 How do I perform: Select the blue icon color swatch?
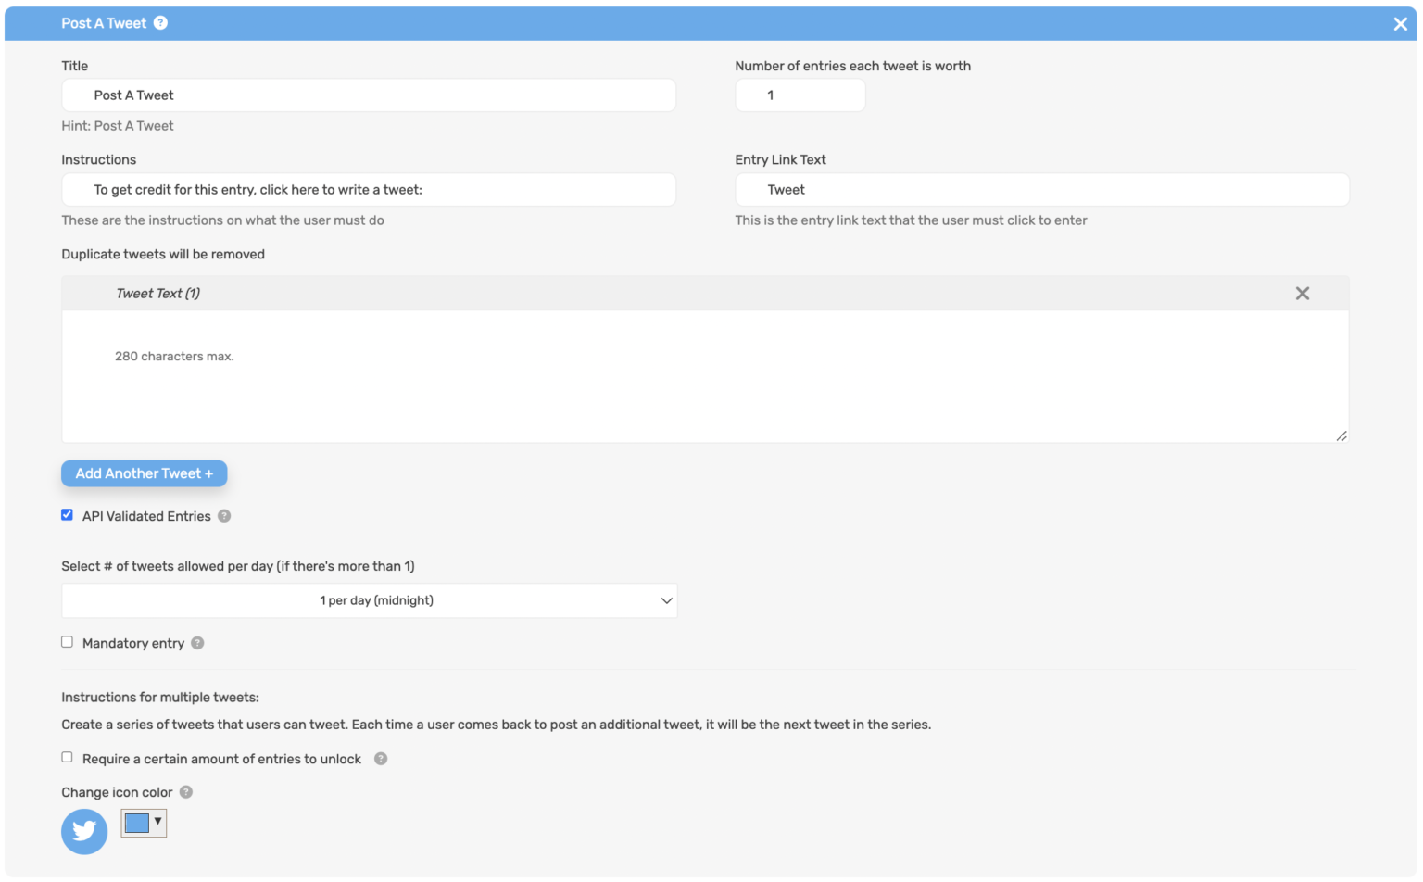137,823
